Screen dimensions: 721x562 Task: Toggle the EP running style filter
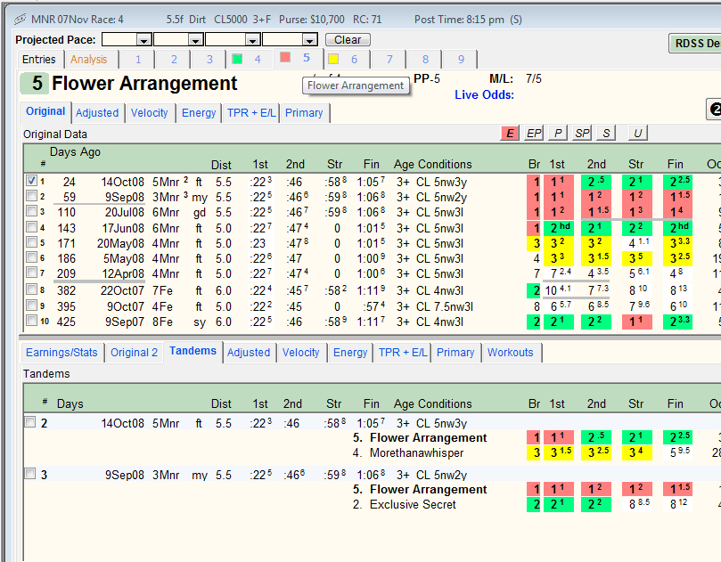point(533,134)
